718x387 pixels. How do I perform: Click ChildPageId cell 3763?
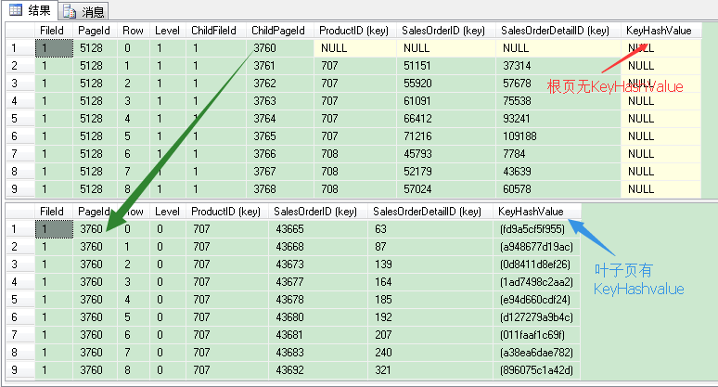pyautogui.click(x=280, y=101)
